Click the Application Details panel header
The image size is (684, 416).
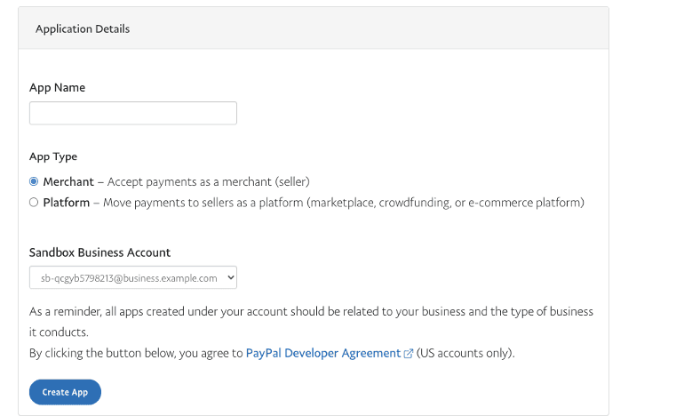tap(83, 29)
